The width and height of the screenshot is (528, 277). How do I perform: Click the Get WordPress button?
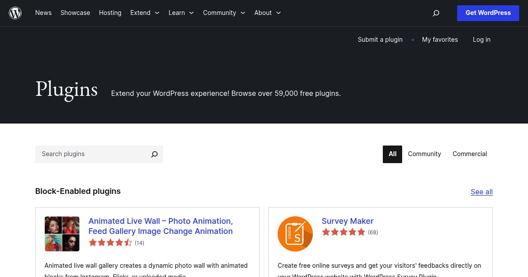pyautogui.click(x=488, y=13)
